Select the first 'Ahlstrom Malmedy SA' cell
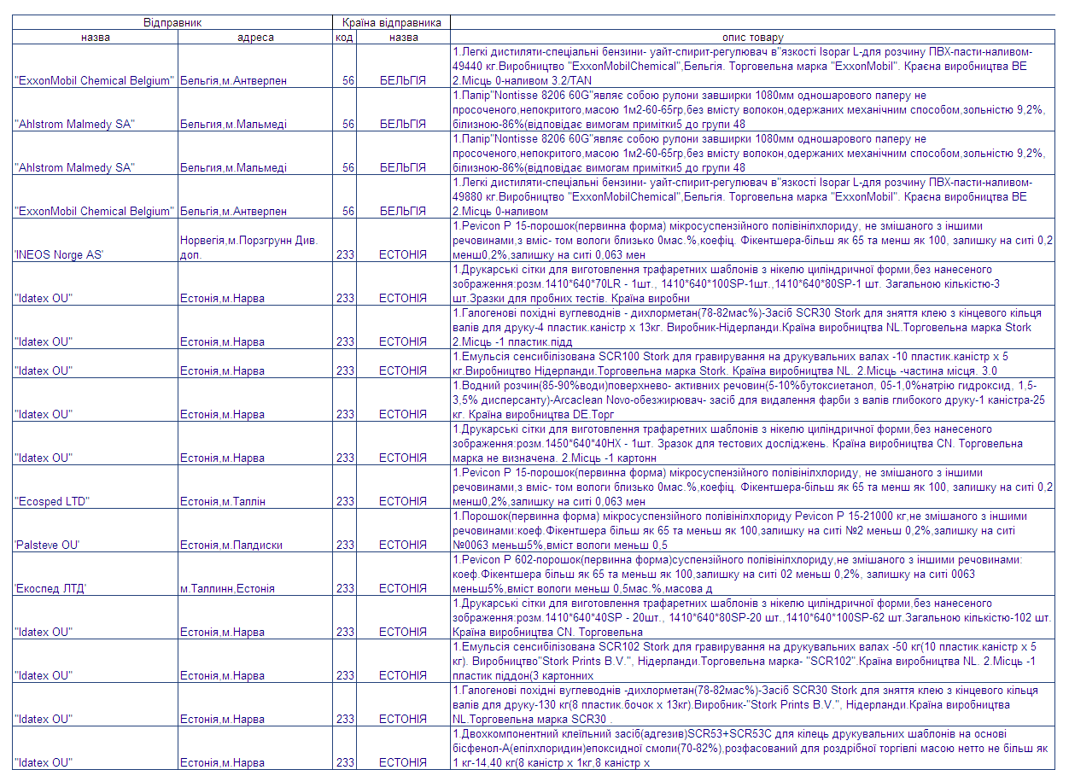 [95, 109]
